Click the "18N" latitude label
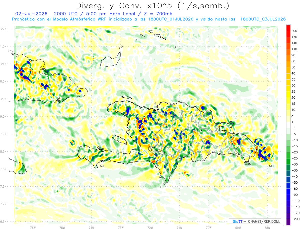 [4, 169]
